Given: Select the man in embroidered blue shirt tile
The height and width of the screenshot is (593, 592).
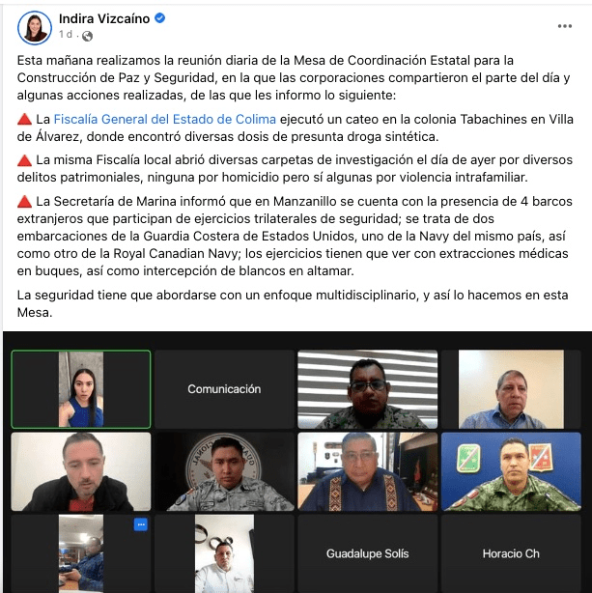Looking at the screenshot, I should coord(367,471).
